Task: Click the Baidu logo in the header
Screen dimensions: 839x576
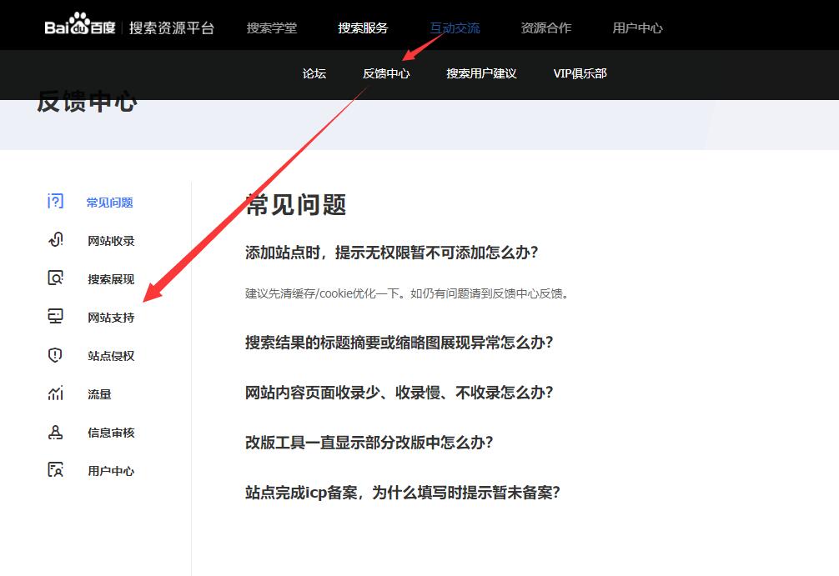Action: 80,25
